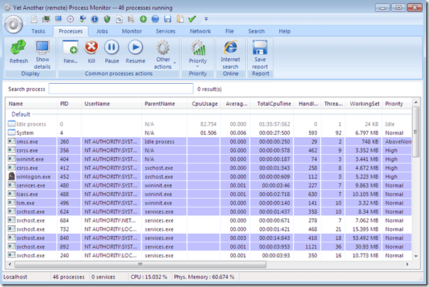Open the File tab

click(x=229, y=31)
